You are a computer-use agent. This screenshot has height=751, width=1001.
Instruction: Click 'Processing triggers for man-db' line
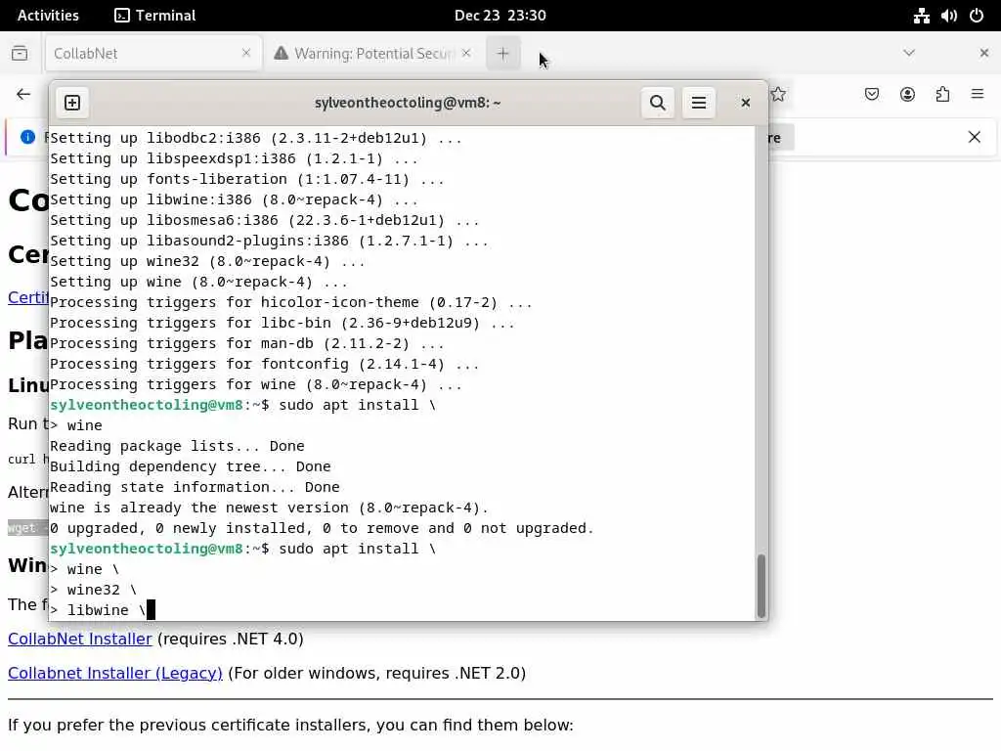click(246, 343)
